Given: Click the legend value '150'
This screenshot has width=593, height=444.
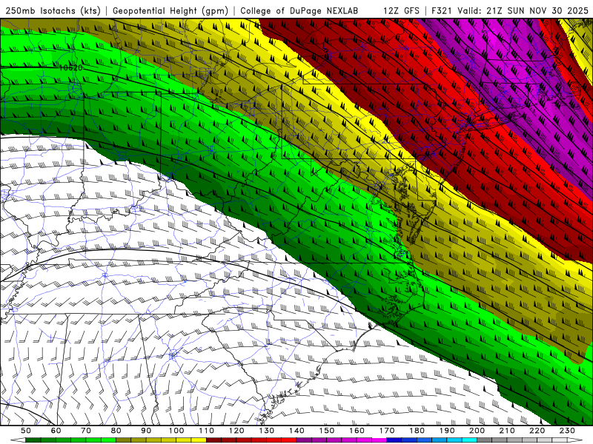Looking at the screenshot, I should (327, 431).
